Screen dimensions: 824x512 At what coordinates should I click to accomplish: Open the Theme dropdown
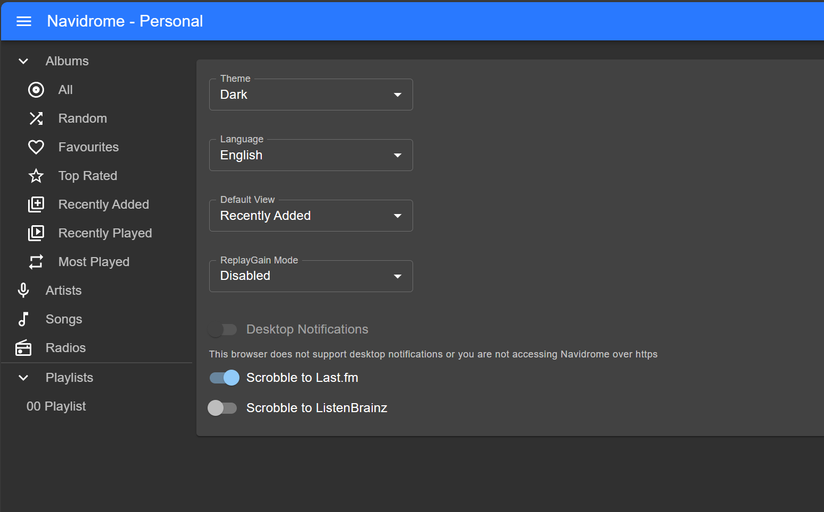311,95
